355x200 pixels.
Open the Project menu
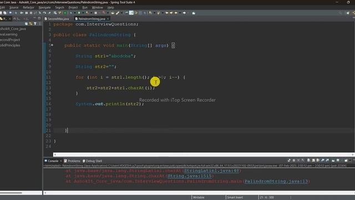(x=73, y=7)
